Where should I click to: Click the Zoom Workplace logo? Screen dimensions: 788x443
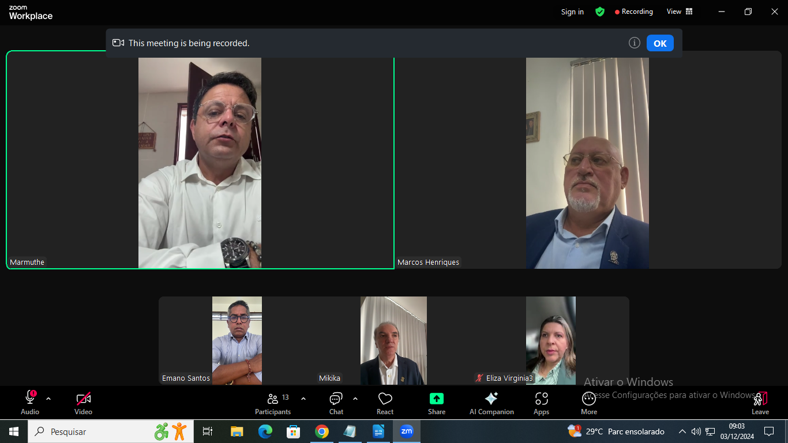[31, 13]
